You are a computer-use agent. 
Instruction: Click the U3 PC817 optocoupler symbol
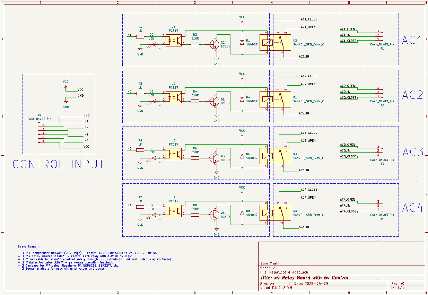173,154
